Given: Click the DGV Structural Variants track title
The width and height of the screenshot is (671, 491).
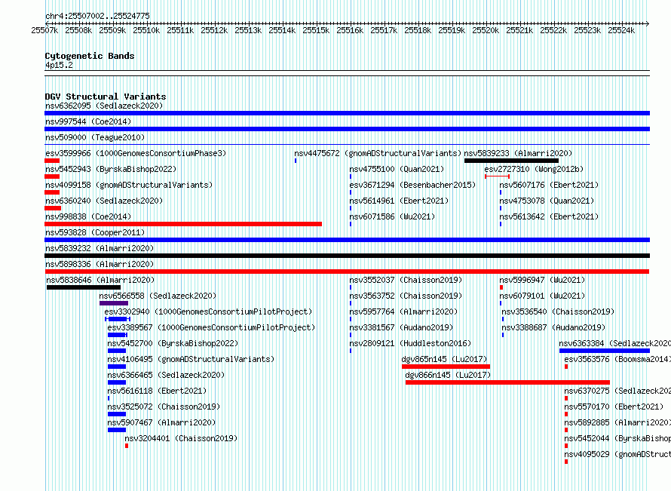Looking at the screenshot, I should [x=106, y=97].
